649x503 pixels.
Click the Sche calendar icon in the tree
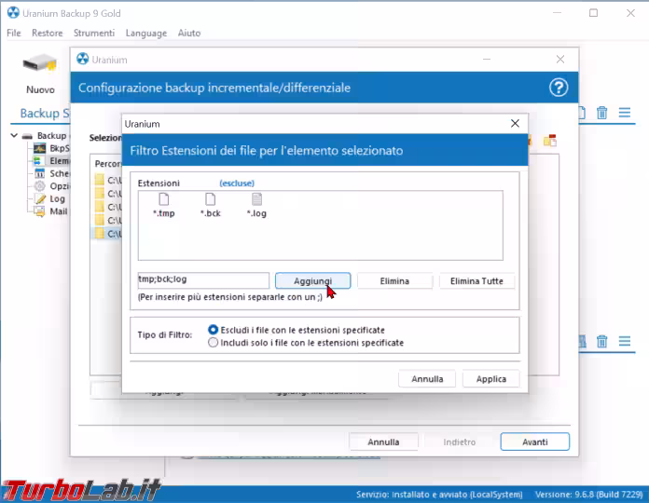pyautogui.click(x=40, y=173)
